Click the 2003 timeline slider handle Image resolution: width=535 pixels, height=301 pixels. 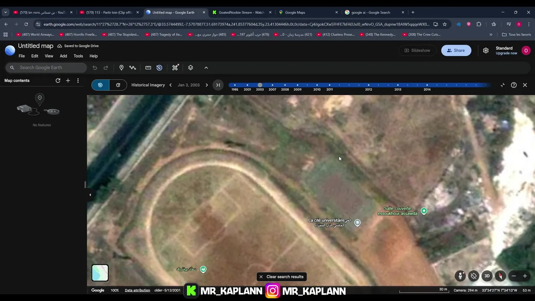click(x=260, y=85)
